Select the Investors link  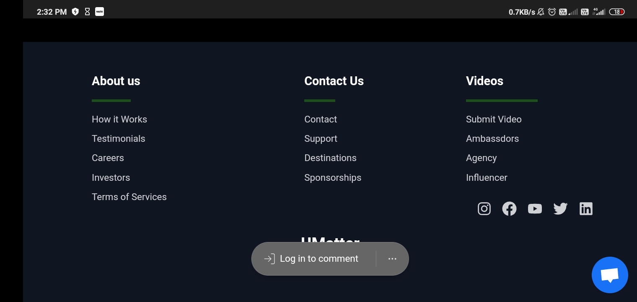111,177
